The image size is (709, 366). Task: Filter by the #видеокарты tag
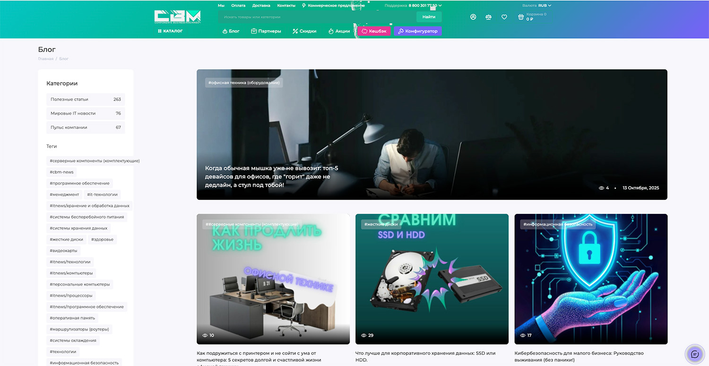pyautogui.click(x=63, y=251)
